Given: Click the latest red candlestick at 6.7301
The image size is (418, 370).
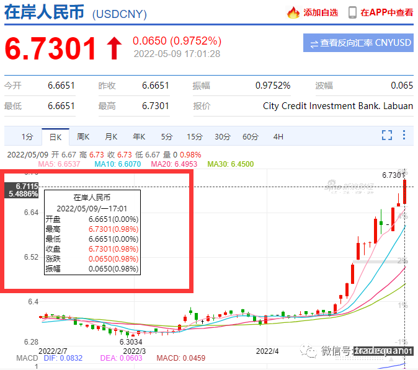Looking at the screenshot, I should (x=405, y=192).
